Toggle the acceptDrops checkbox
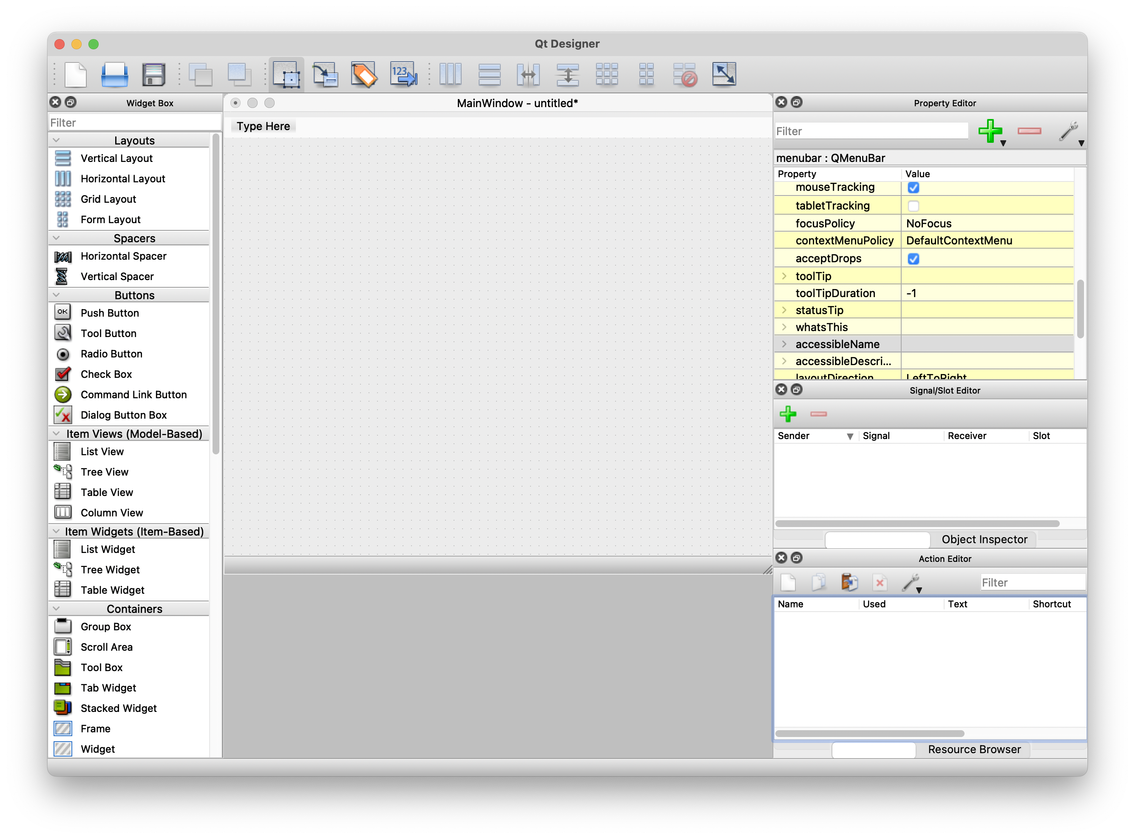The image size is (1135, 839). coord(913,258)
